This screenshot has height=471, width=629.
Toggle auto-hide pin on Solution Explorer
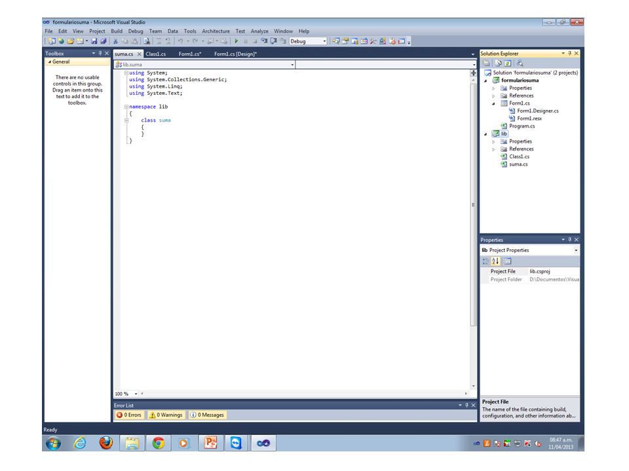(569, 53)
